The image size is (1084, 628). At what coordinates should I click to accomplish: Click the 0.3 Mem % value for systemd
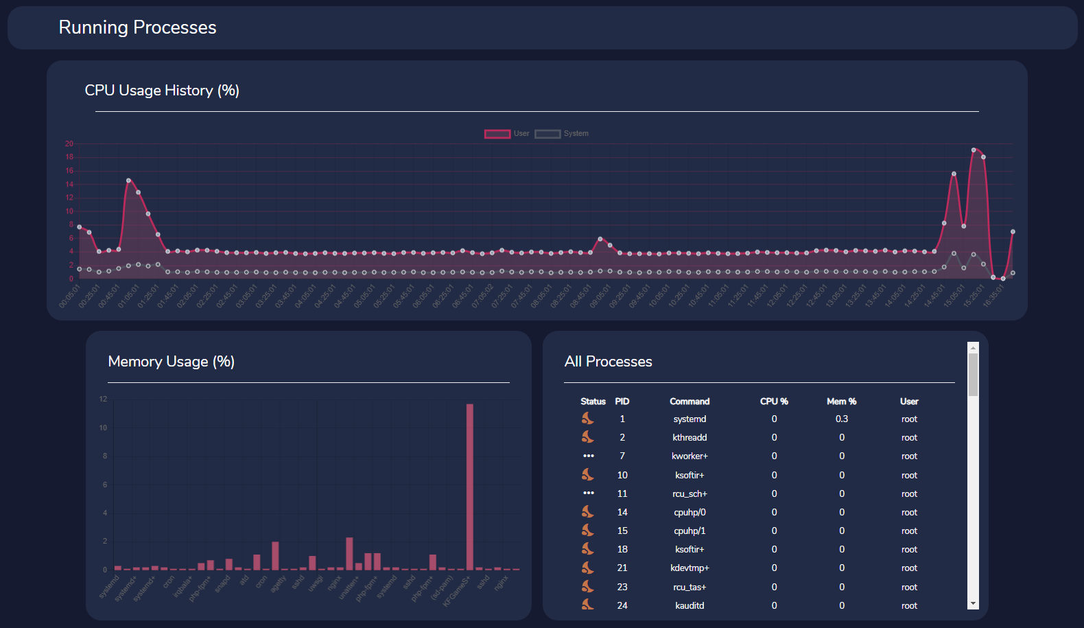(842, 419)
